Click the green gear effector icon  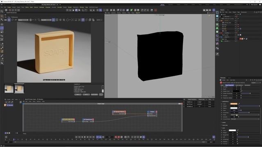(217, 32)
